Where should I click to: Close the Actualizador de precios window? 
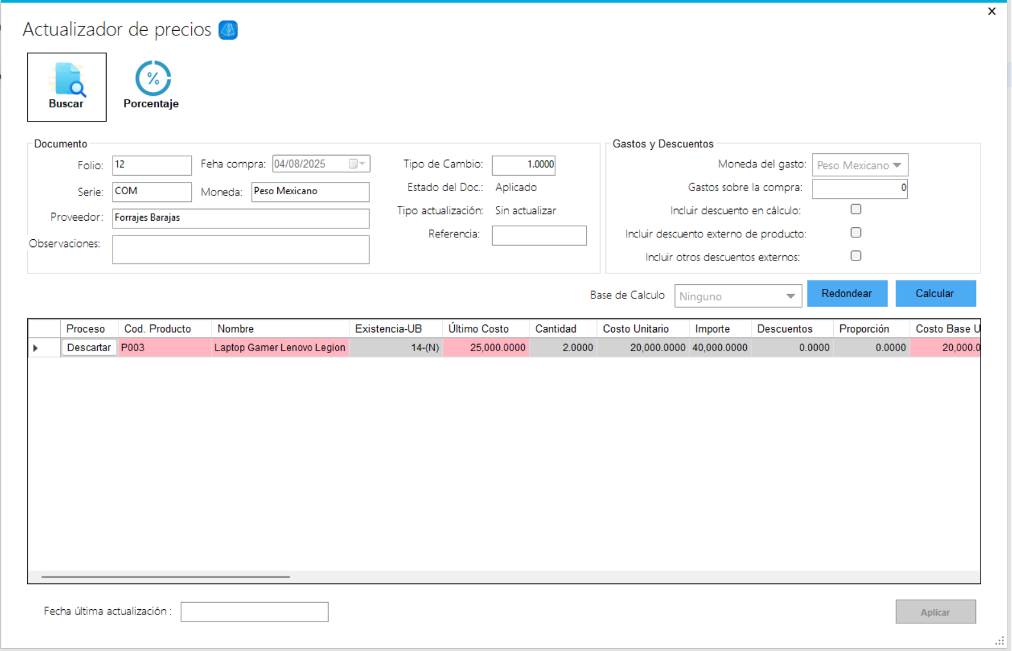[991, 11]
